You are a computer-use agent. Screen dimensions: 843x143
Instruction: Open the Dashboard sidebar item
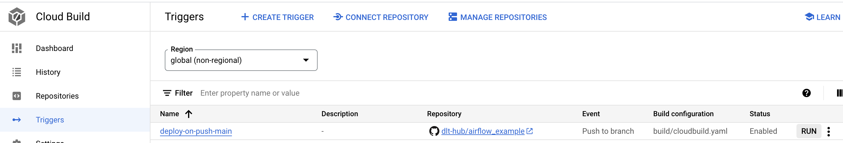pos(54,48)
